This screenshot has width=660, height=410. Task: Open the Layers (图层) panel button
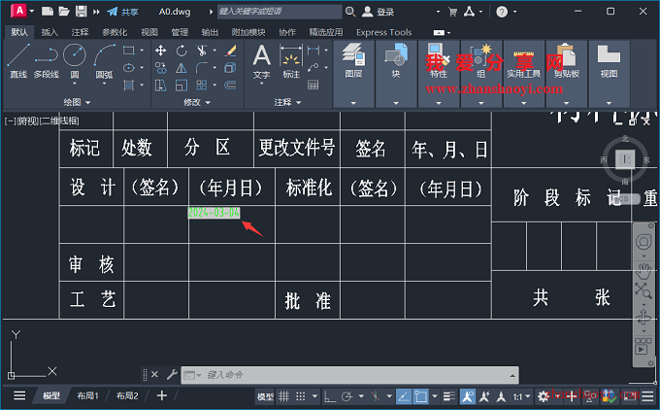(x=353, y=60)
